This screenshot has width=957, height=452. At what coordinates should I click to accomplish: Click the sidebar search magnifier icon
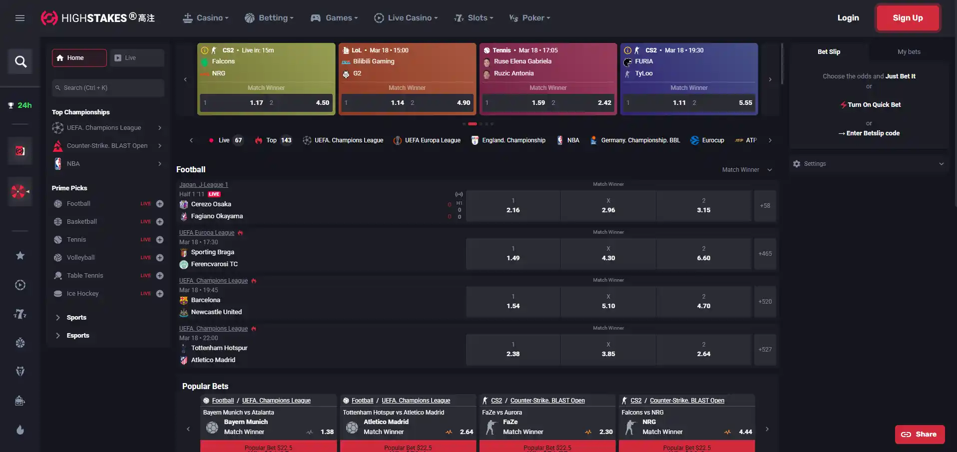(x=20, y=61)
